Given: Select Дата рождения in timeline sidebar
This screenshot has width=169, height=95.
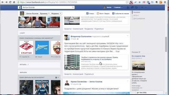Looking at the screenshot, I should (x=139, y=18).
